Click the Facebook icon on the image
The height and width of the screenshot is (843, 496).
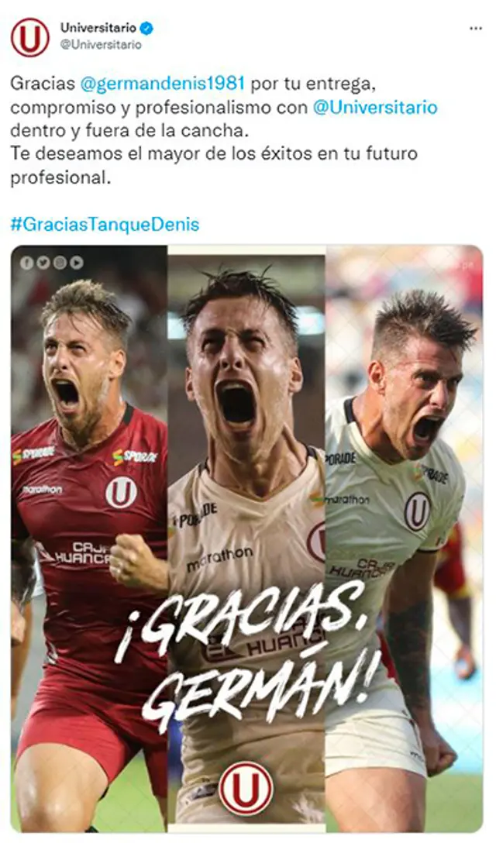pyautogui.click(x=27, y=263)
